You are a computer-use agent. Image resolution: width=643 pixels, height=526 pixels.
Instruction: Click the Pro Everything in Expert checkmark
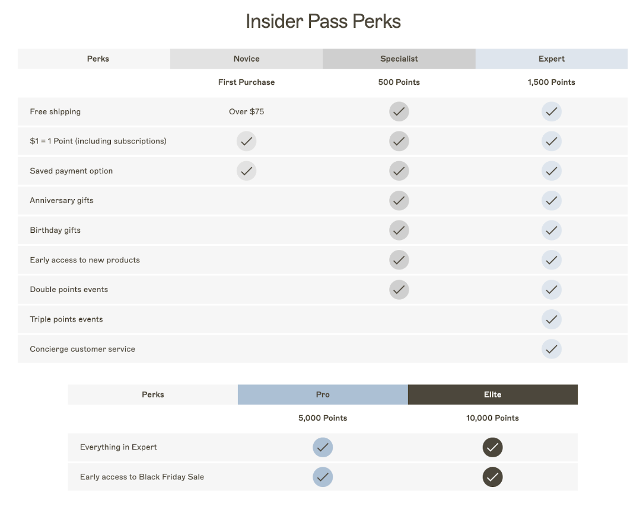click(322, 447)
